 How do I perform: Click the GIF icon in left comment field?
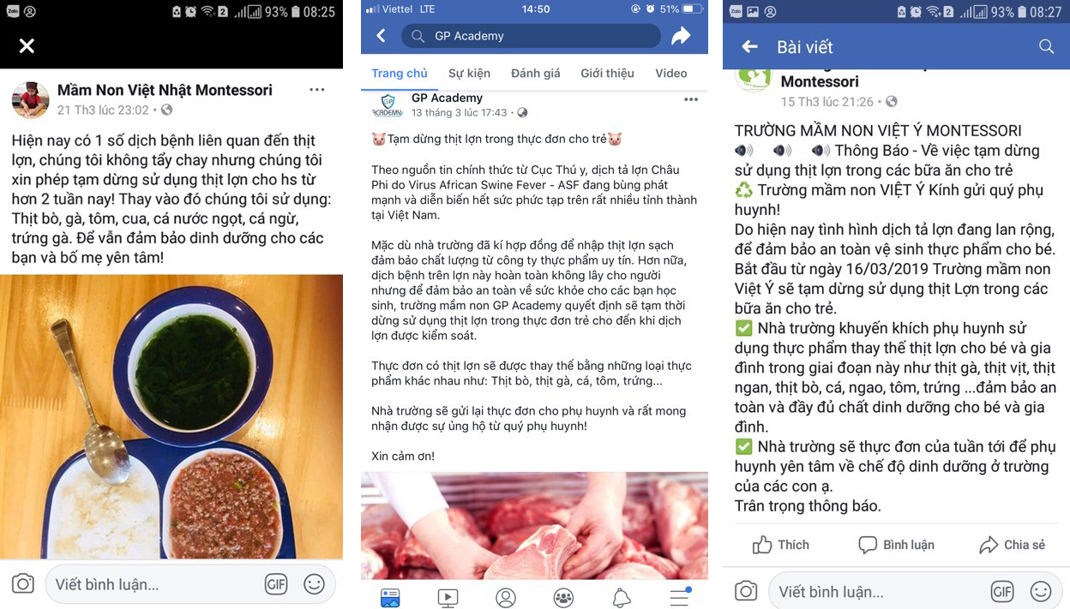[x=276, y=584]
